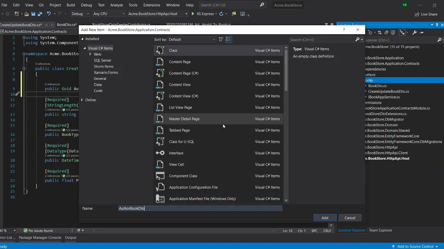Expand the Online category
Screen dimensions: 444x249
click(82, 100)
